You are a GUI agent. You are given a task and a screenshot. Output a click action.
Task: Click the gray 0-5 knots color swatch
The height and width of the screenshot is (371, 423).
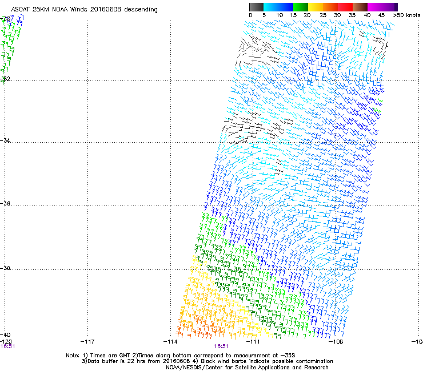[x=256, y=7]
